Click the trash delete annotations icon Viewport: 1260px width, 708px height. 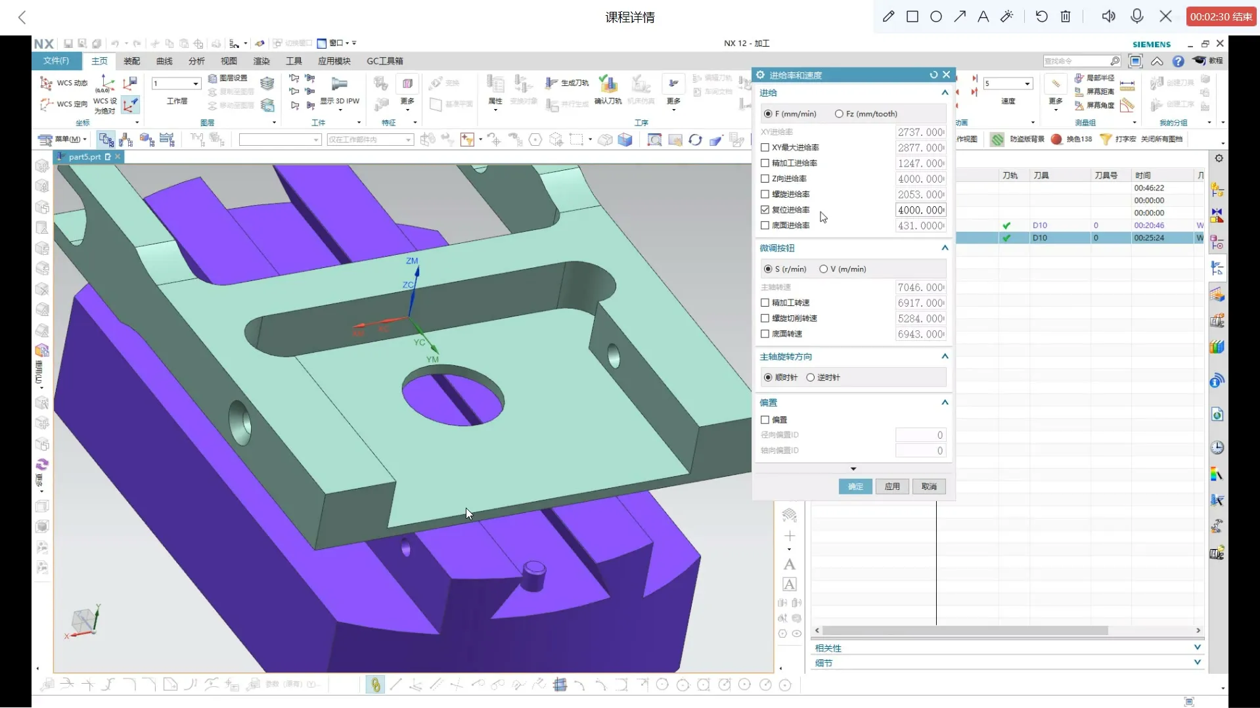(x=1066, y=16)
